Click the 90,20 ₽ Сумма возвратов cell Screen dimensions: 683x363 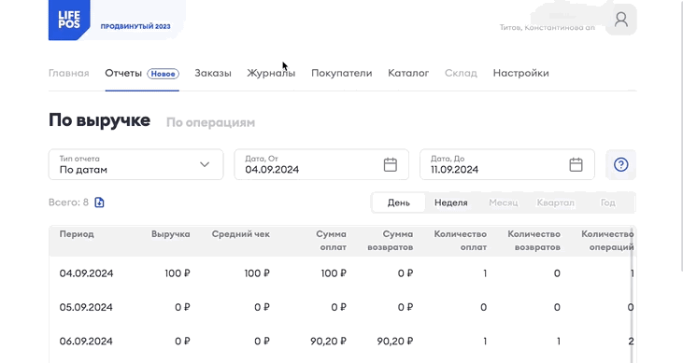395,342
